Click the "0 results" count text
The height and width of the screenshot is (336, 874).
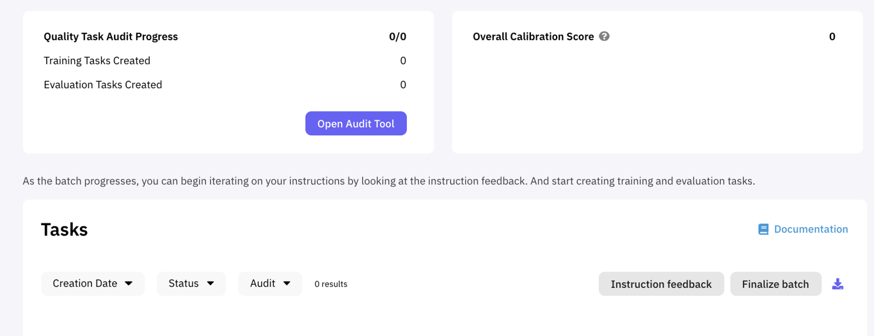coord(331,284)
